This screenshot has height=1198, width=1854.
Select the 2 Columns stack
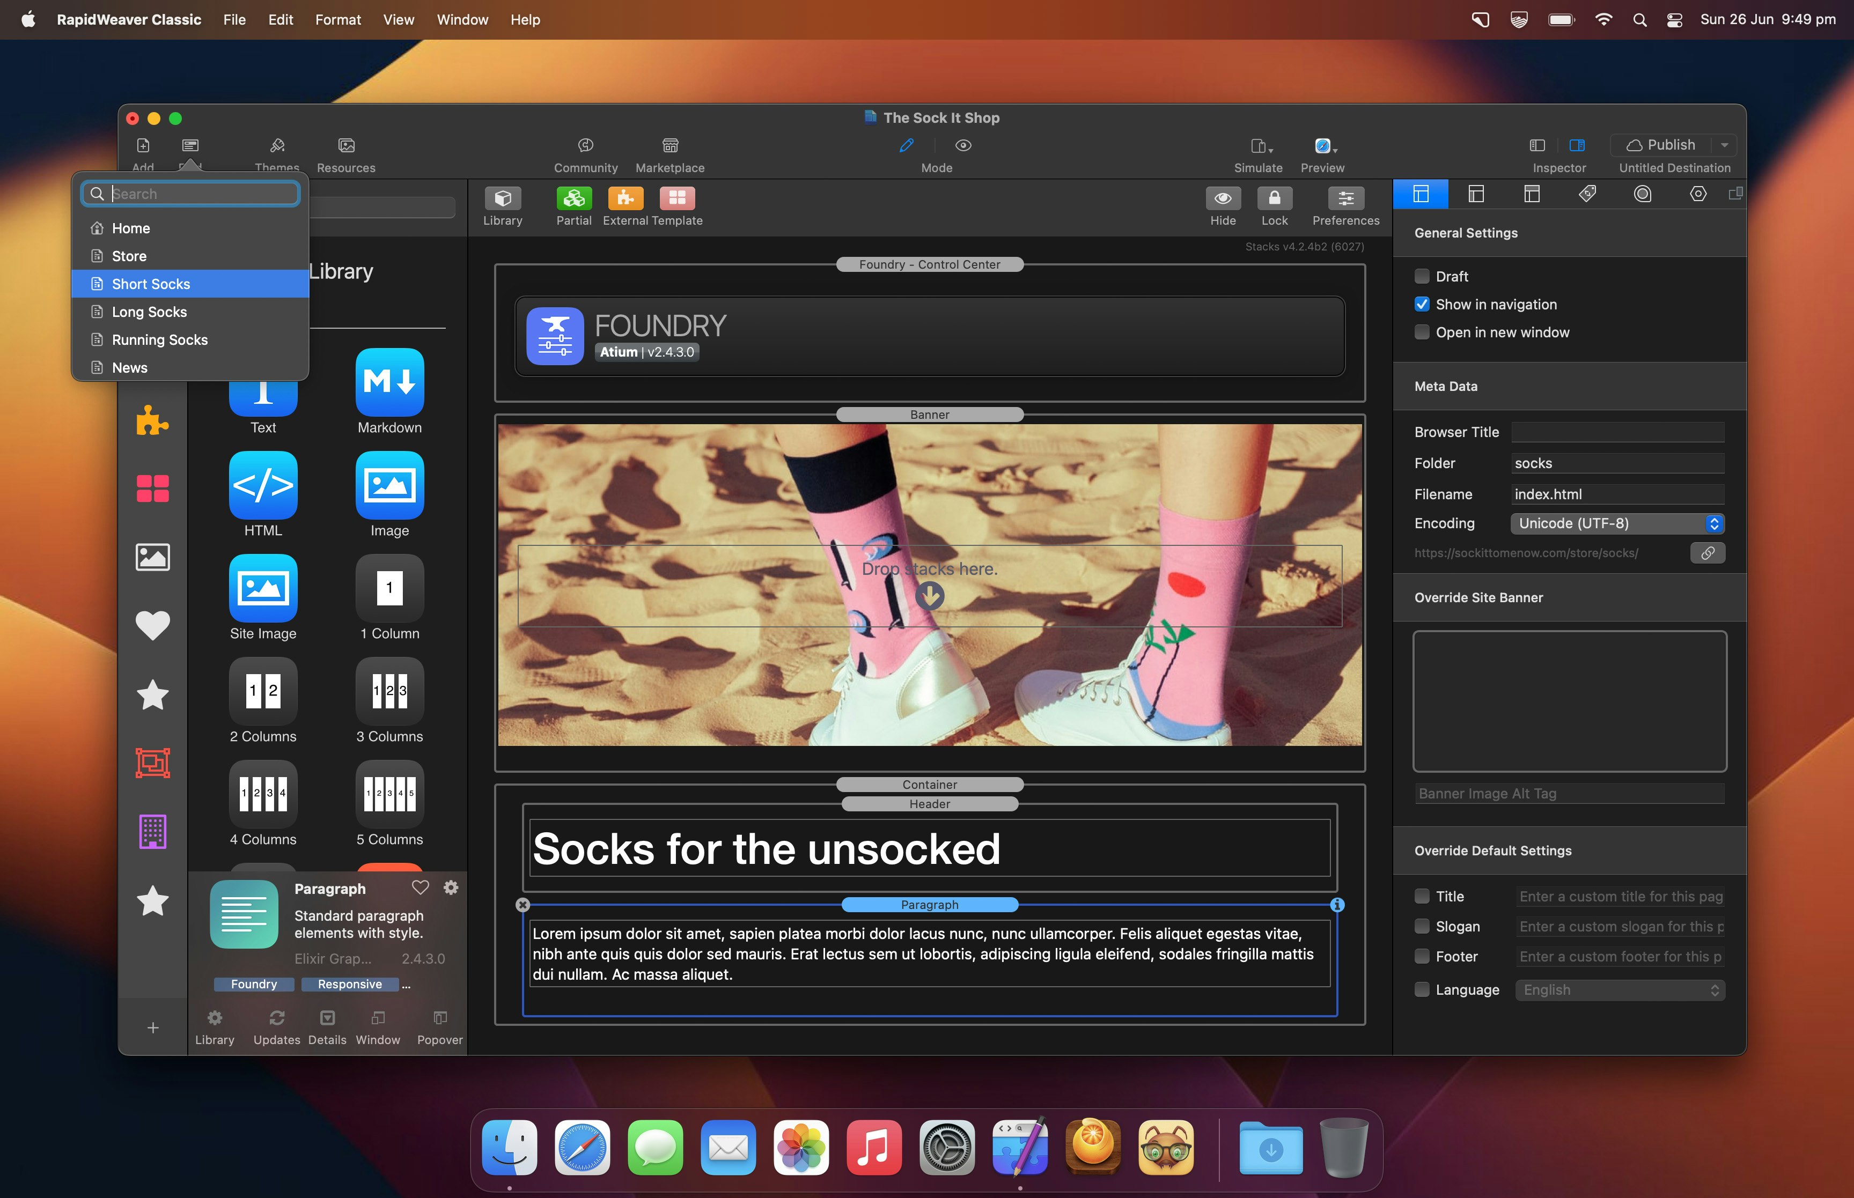point(263,691)
